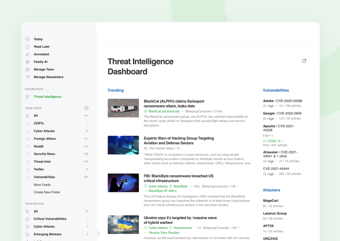Image resolution: width=340 pixels, height=241 pixels.
Task: Click the Threat Intelligence shield icon
Action: pyautogui.click(x=27, y=97)
